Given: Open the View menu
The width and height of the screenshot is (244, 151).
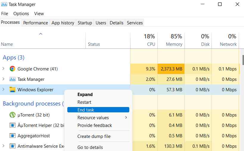Looking at the screenshot, I should click(39, 14).
